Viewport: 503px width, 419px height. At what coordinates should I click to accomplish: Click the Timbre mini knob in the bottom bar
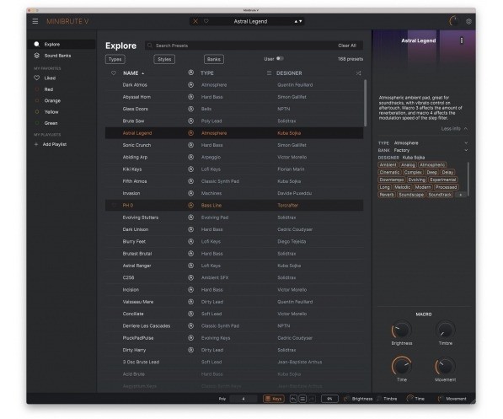(x=379, y=399)
